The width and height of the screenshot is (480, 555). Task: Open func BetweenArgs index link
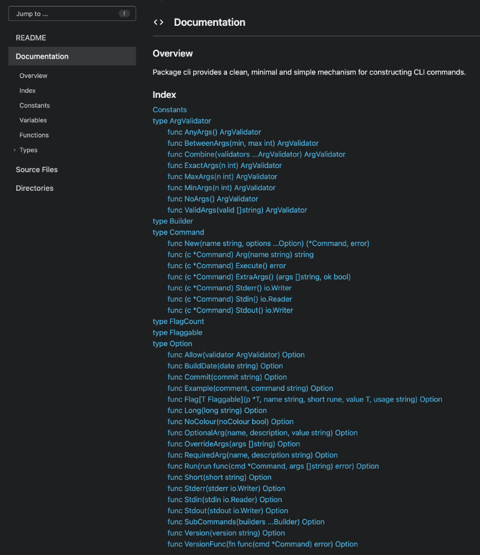click(x=243, y=143)
